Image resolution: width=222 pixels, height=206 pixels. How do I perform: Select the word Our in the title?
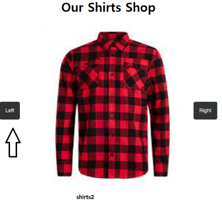[x=72, y=8]
